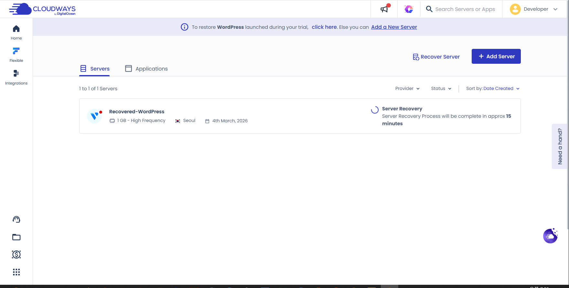Open the billing dollar icon
569x288 pixels.
(x=16, y=254)
